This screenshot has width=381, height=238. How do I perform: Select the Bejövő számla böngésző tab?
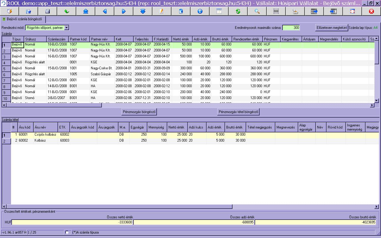pyautogui.click(x=23, y=19)
